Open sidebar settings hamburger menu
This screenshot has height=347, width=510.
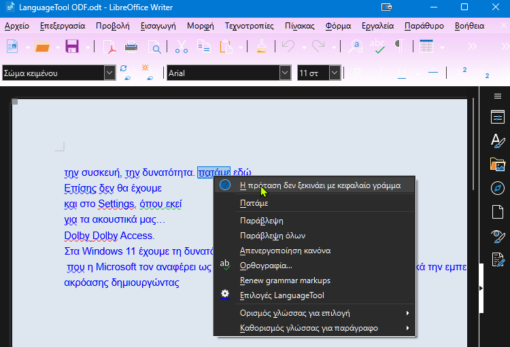click(x=497, y=96)
